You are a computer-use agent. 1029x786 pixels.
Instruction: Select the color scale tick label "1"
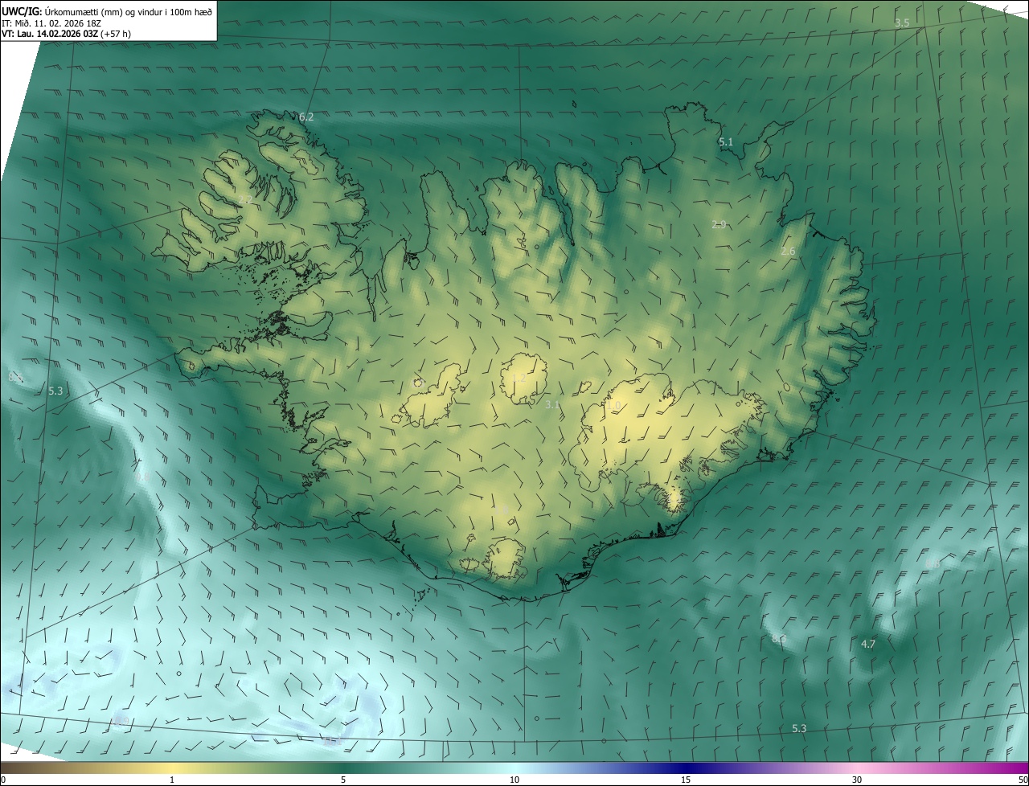(172, 780)
